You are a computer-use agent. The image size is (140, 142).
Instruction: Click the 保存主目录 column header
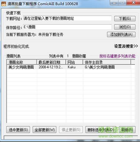(x=107, y=62)
